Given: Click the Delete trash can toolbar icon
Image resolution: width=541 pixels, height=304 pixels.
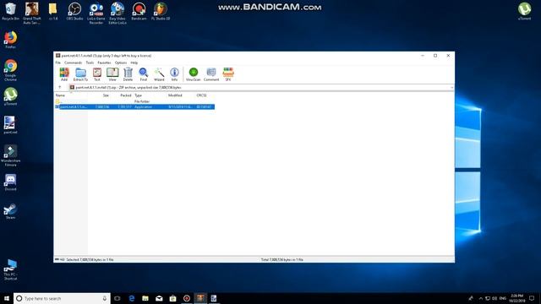Looking at the screenshot, I should tap(128, 74).
